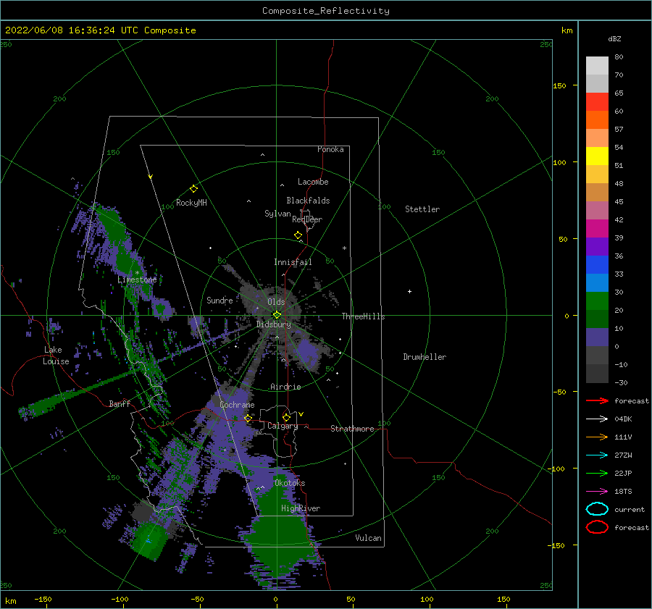The width and height of the screenshot is (652, 609).
Task: Click the Lacombe town label
Action: point(313,182)
